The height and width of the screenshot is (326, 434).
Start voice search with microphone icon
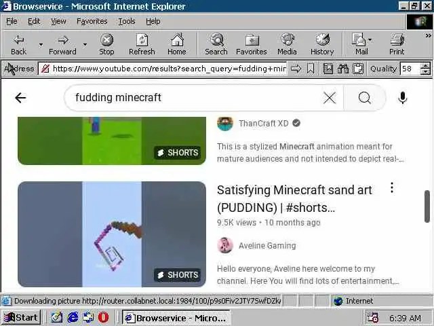point(403,98)
